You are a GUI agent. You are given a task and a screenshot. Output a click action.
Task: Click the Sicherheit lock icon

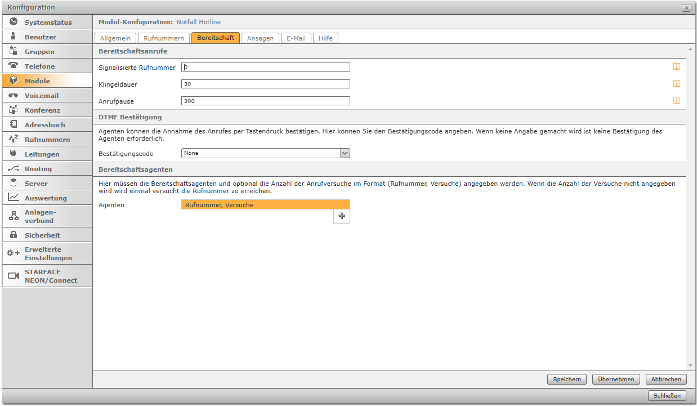click(x=14, y=235)
